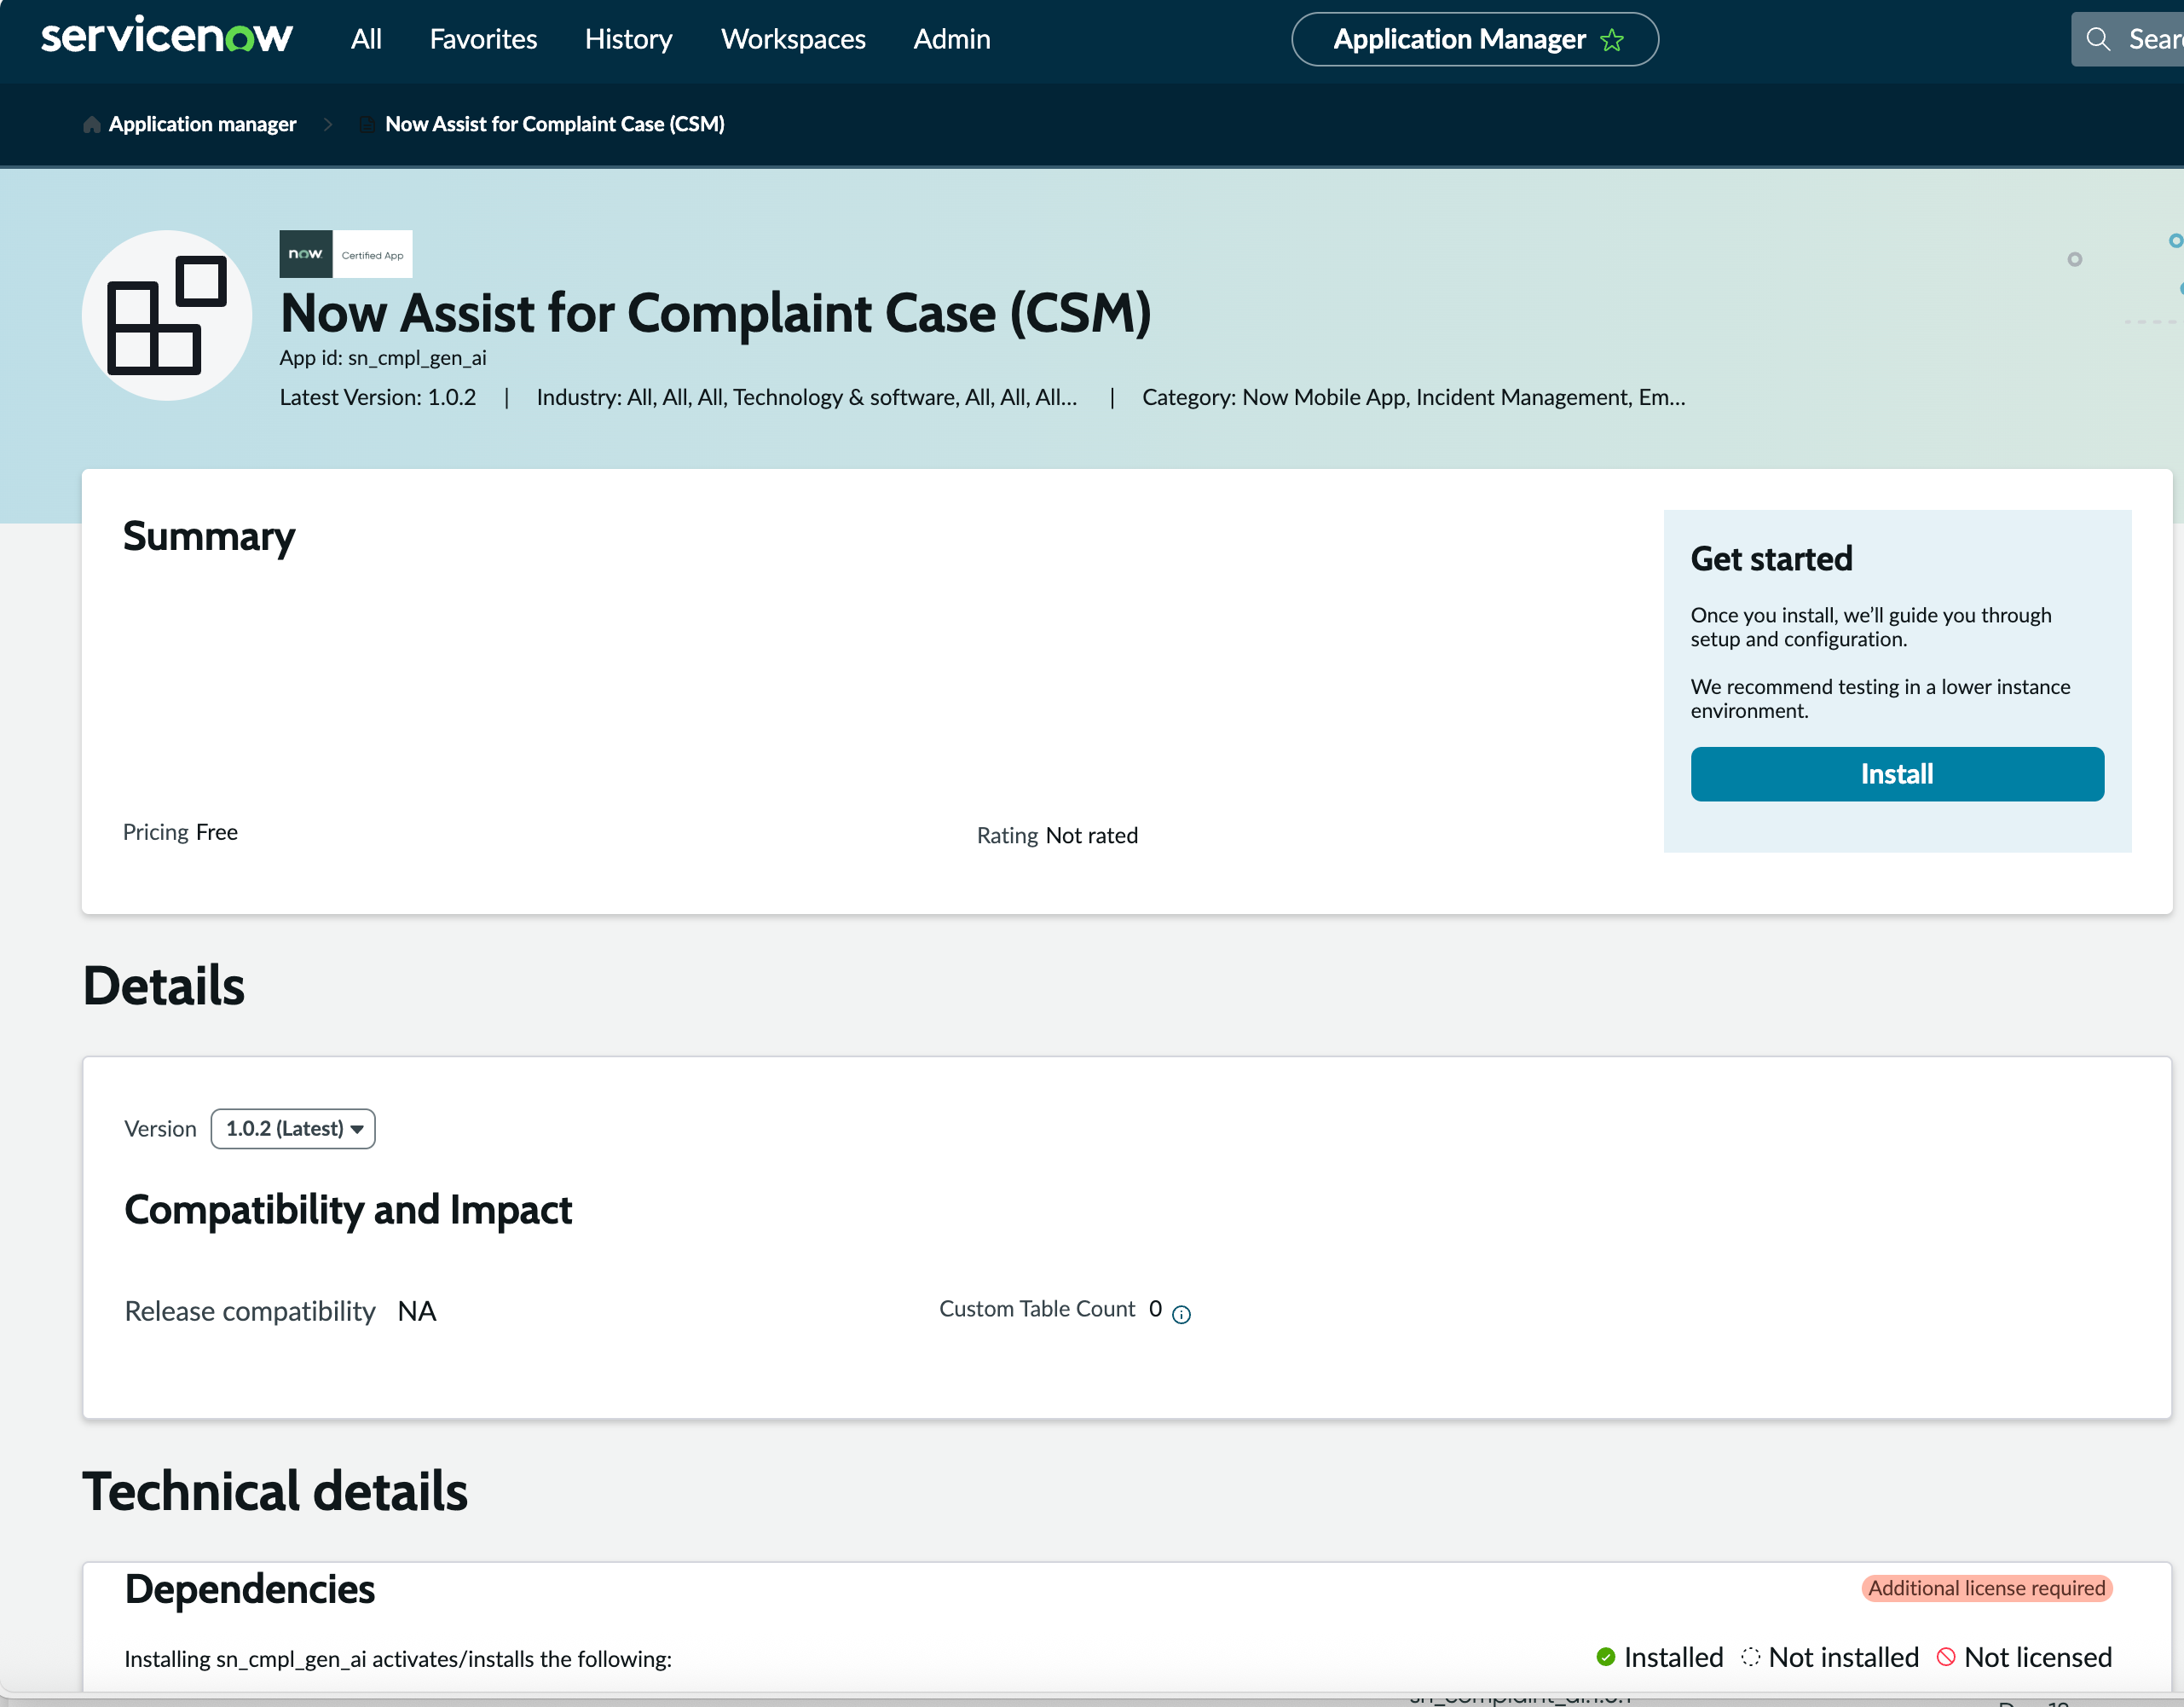This screenshot has width=2184, height=1707.
Task: Focus the global search field
Action: point(2127,39)
